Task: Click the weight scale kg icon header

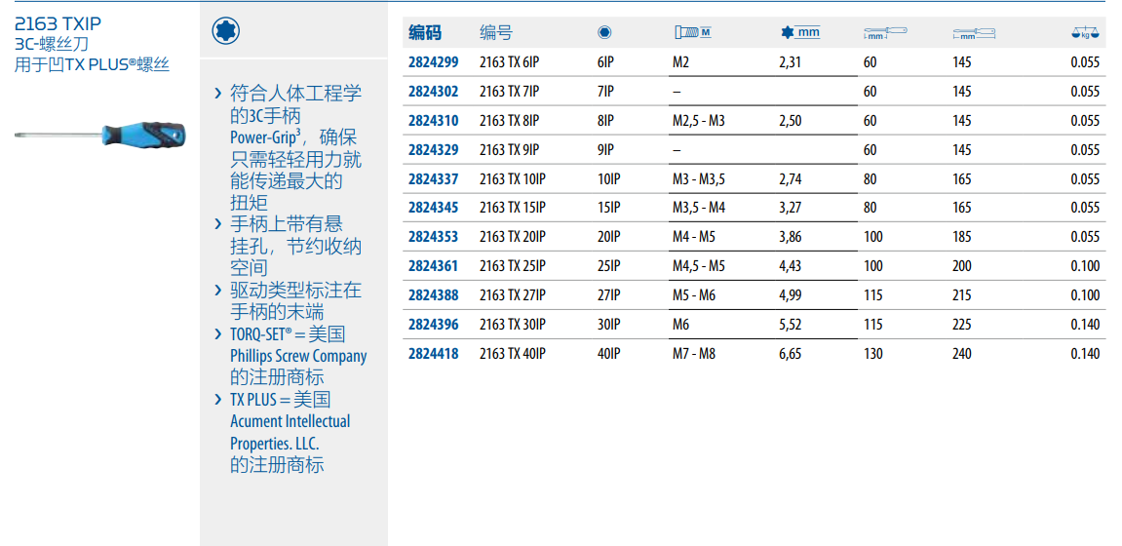Action: click(1084, 33)
